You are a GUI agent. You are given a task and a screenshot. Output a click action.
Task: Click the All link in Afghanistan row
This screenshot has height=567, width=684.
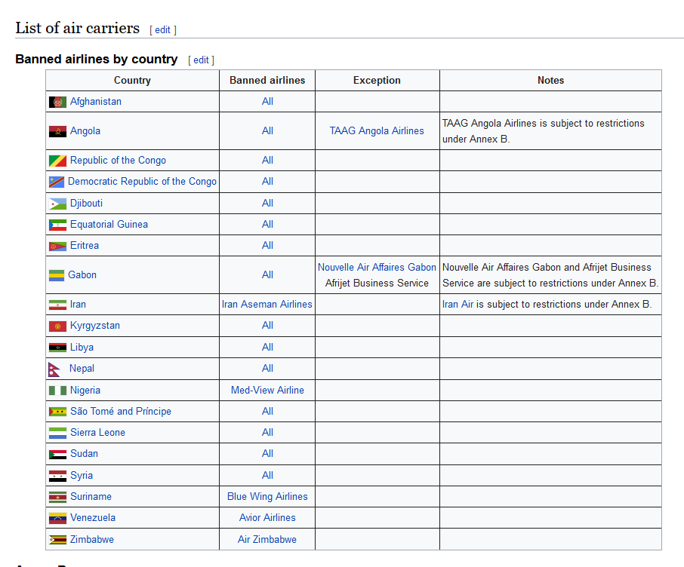click(267, 102)
